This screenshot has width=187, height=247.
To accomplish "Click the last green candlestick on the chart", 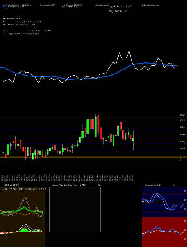I will [x=133, y=140].
